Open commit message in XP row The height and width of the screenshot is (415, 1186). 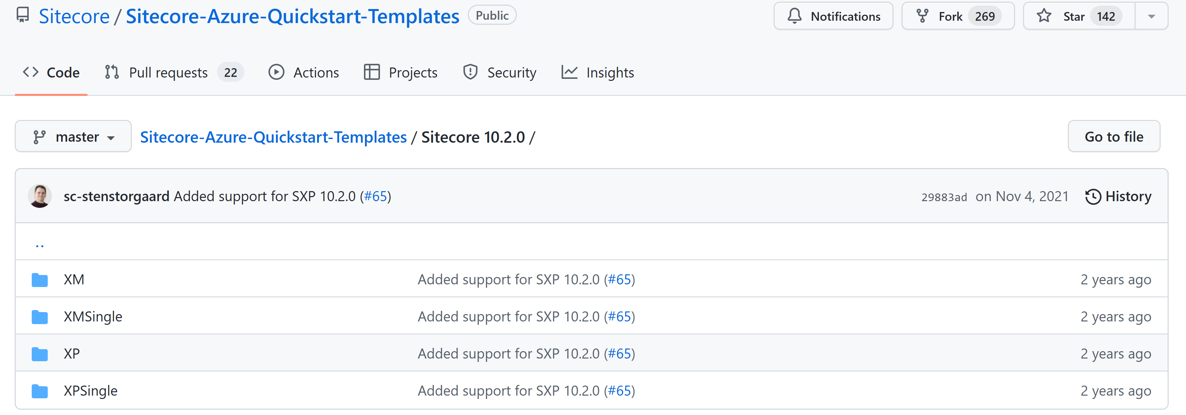tap(509, 353)
